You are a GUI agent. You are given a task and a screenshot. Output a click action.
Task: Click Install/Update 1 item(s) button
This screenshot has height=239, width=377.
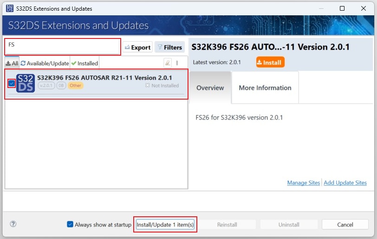[x=165, y=225]
